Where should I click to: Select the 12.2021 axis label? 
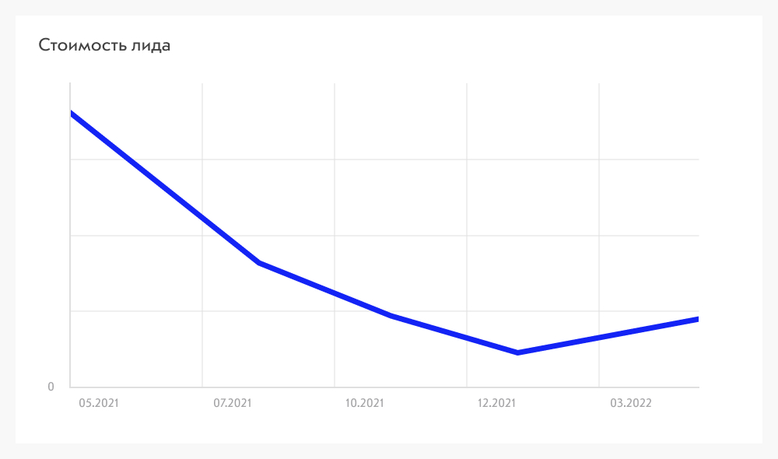point(496,403)
